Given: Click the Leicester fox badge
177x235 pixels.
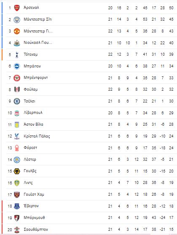Looking at the screenshot, I should click(17, 159).
